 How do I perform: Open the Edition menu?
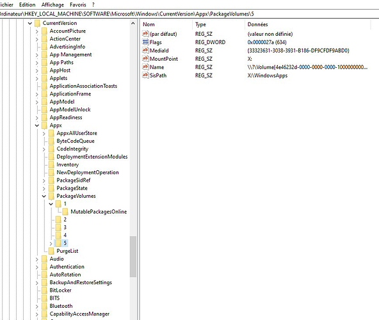(28, 4)
